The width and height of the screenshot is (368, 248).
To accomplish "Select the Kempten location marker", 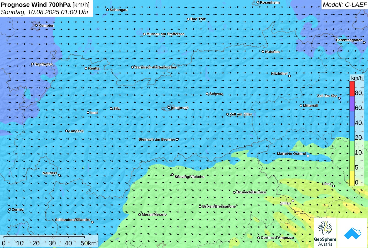I will tap(36, 25).
